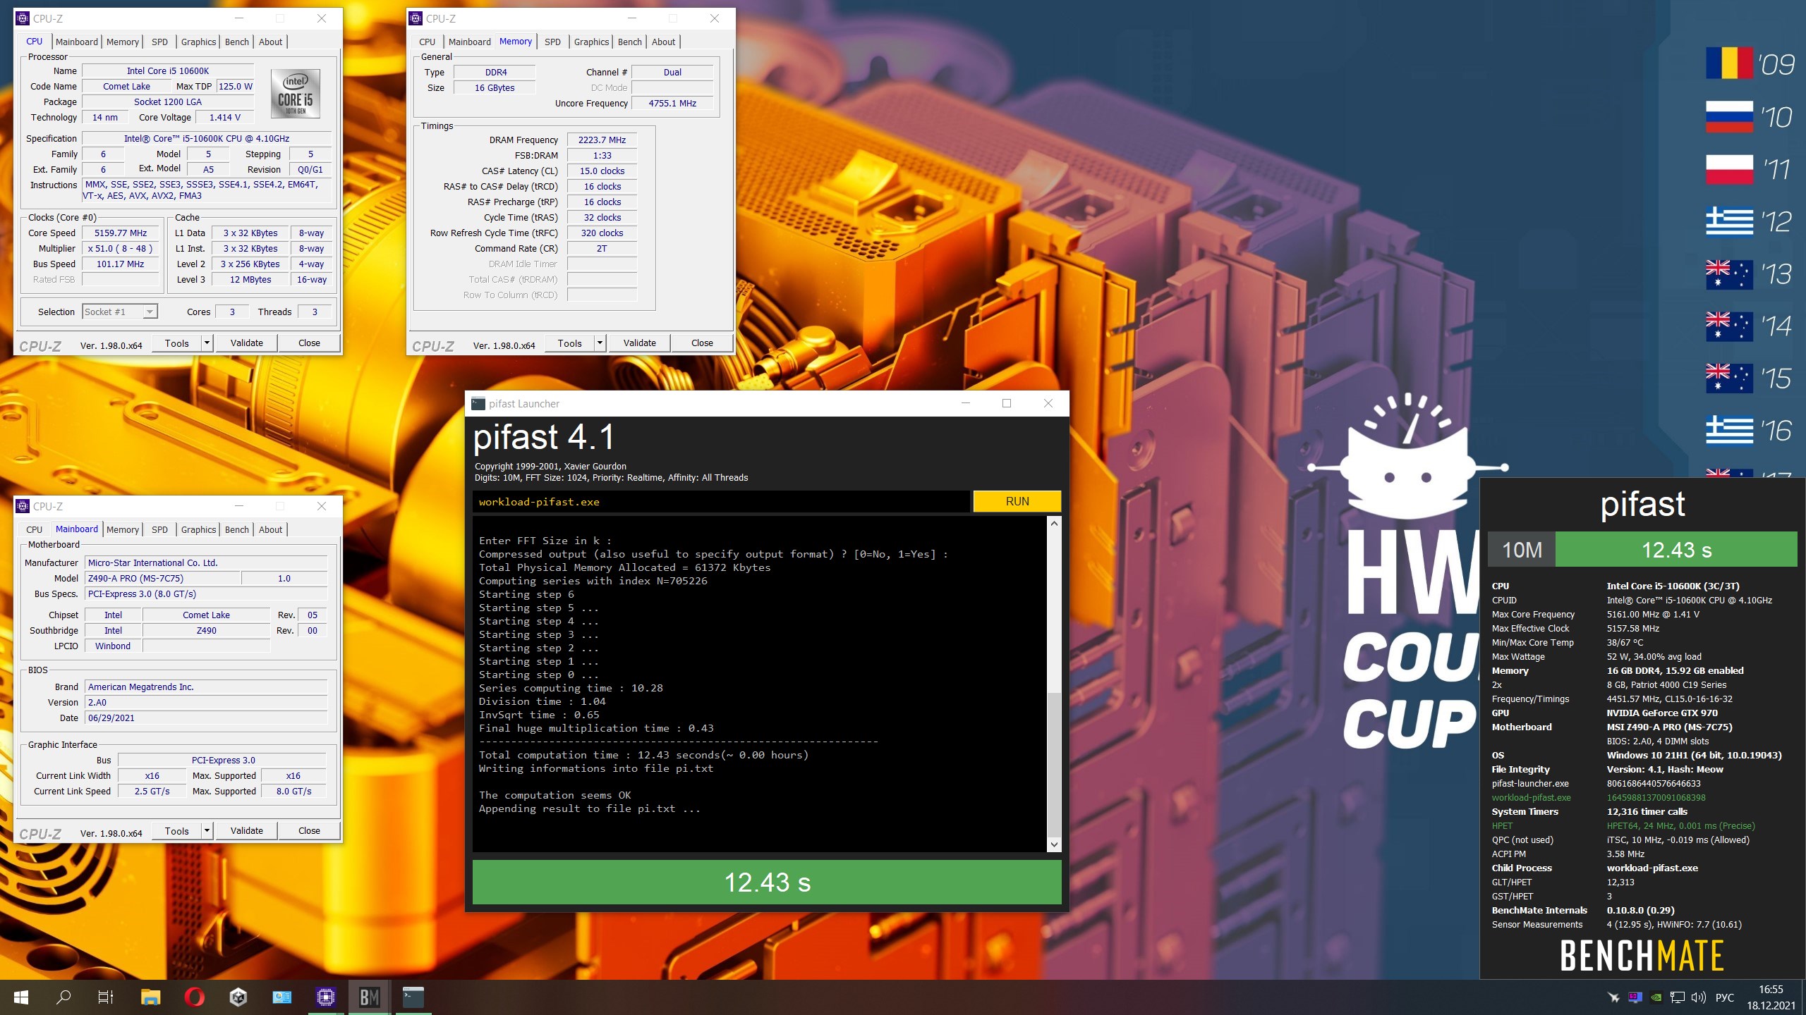Open taskbar search magnifier
The image size is (1806, 1015).
(x=63, y=997)
